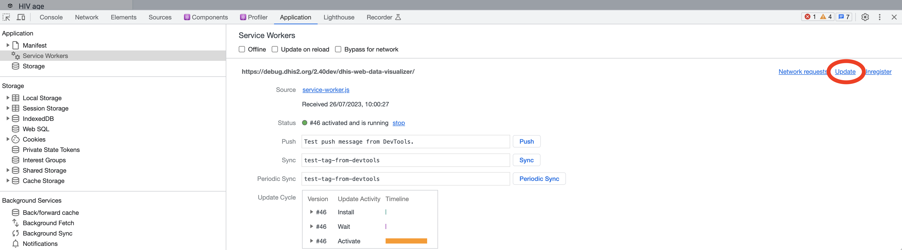Expand the #46 Install row

click(311, 212)
